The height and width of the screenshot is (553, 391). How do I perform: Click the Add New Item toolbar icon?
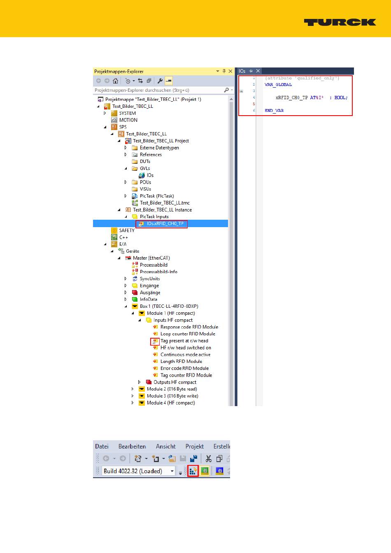tap(156, 458)
